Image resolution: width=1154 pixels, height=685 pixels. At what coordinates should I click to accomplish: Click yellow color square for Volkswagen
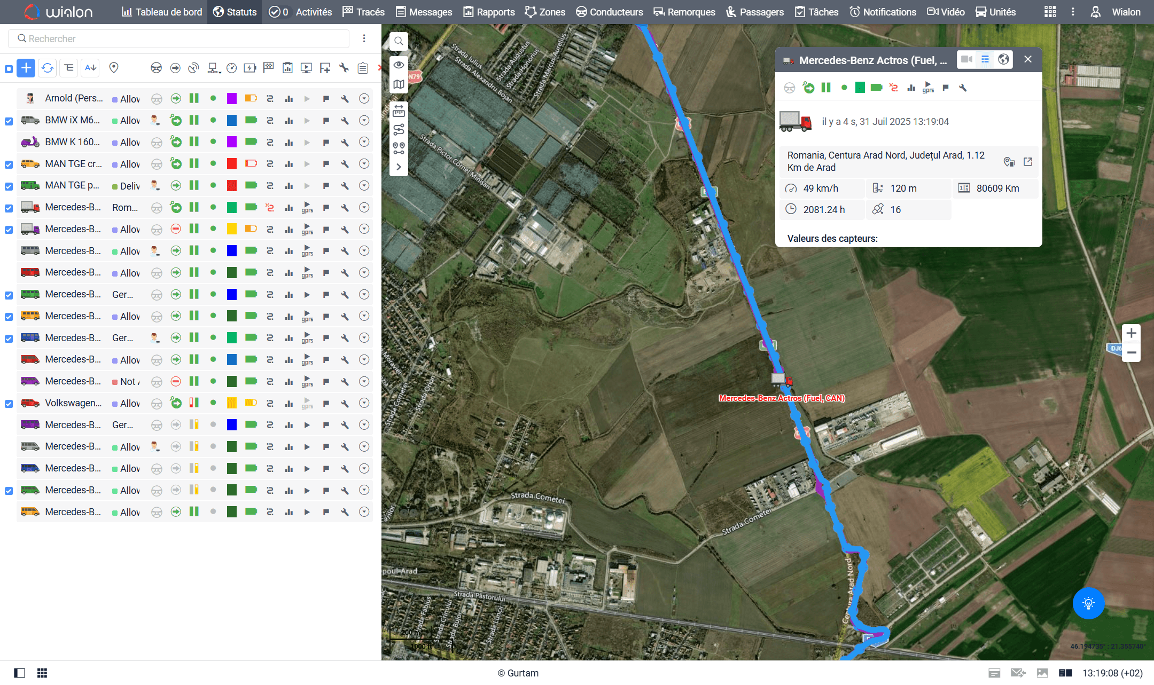[x=232, y=403]
